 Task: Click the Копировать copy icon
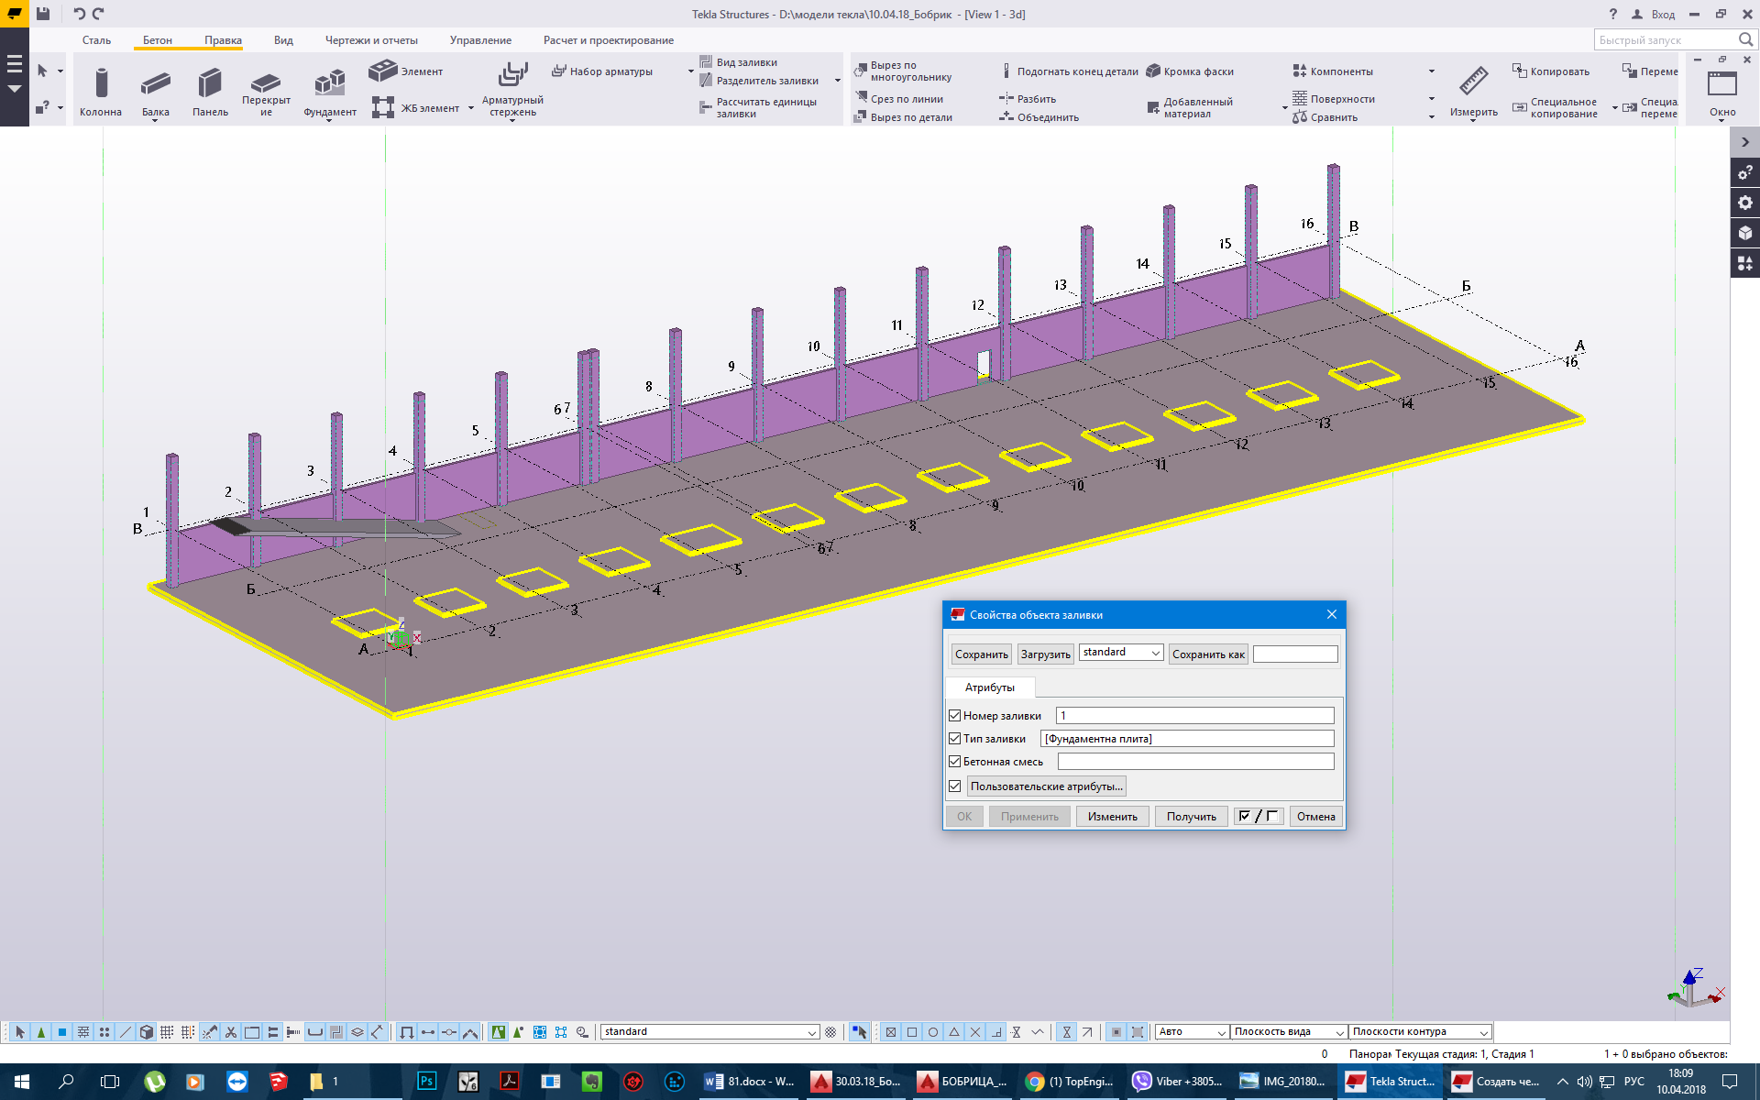(x=1520, y=71)
